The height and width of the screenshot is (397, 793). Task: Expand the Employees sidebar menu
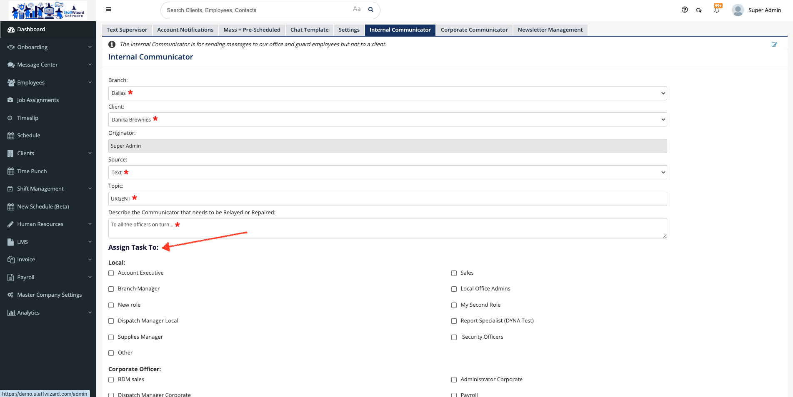(x=48, y=82)
